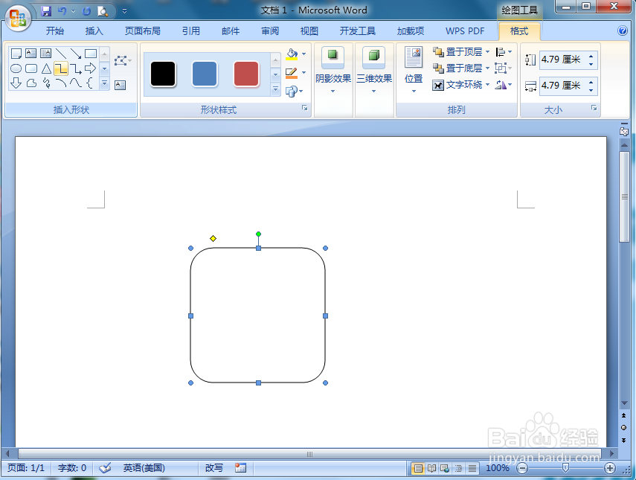Redo the action in the quick access toolbar
Image resolution: width=636 pixels, height=480 pixels.
[86, 11]
